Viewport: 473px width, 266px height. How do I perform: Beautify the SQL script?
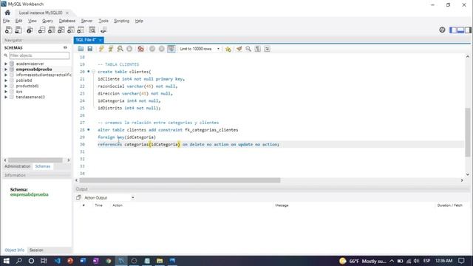click(239, 49)
